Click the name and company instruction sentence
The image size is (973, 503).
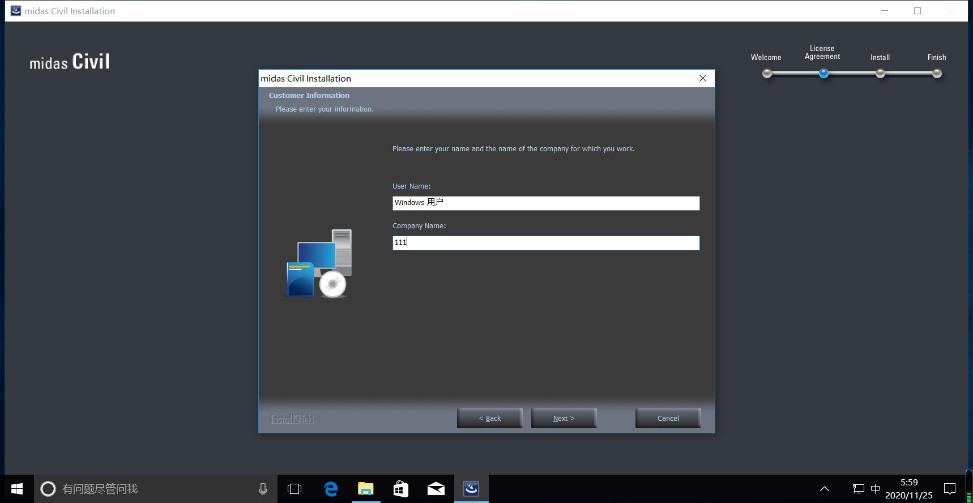click(x=514, y=149)
